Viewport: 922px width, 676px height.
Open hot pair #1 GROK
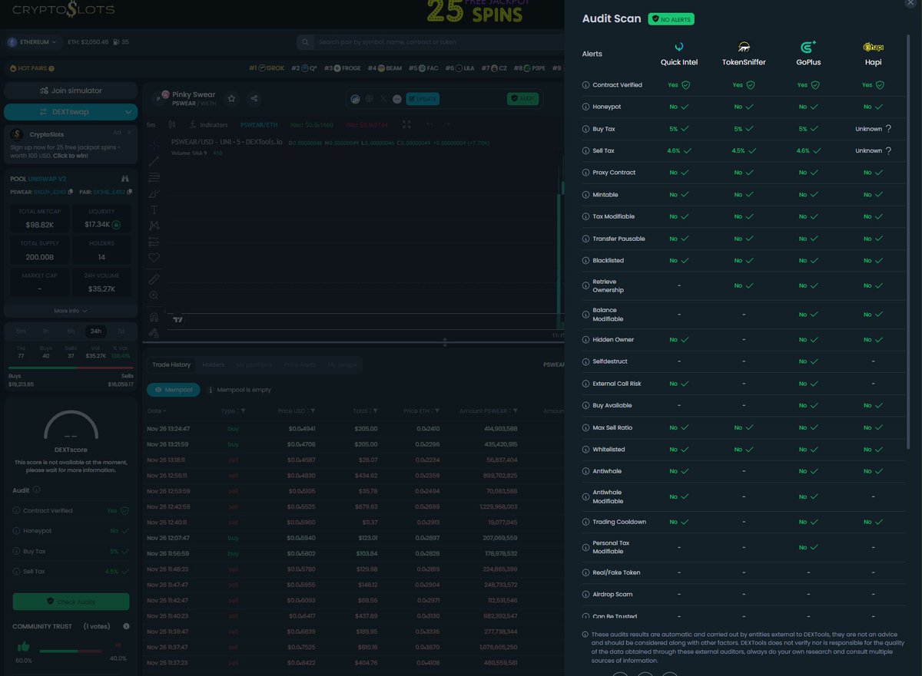coord(267,68)
